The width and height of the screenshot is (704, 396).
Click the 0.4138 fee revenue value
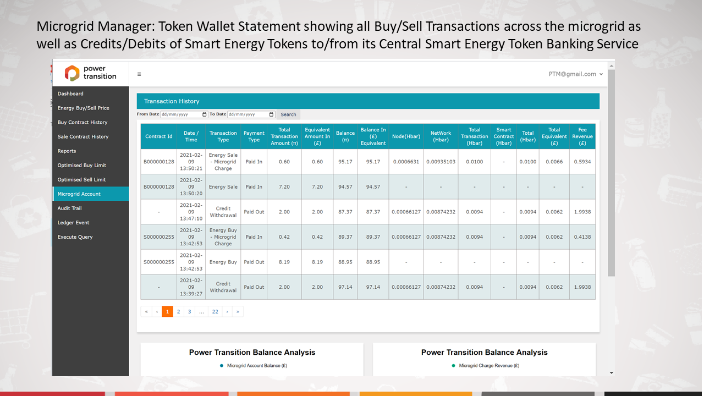point(582,237)
